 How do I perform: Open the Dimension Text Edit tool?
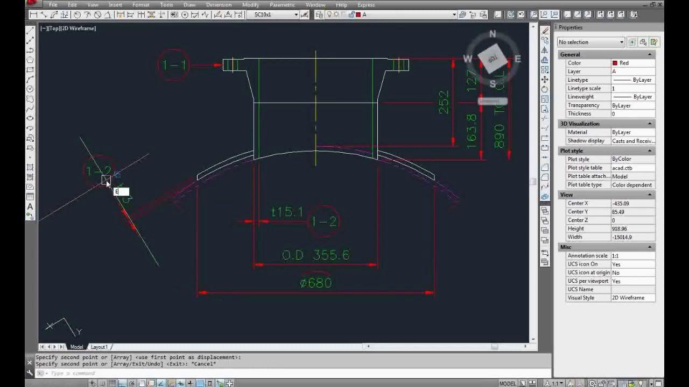[x=228, y=15]
